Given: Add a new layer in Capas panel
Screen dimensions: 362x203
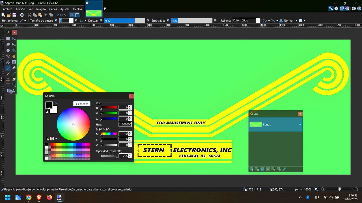Looking at the screenshot, I should point(251,169).
